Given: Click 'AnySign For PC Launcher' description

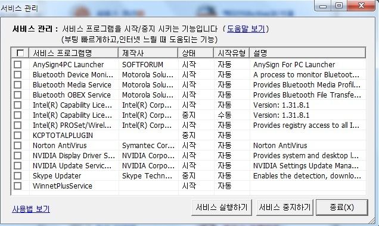Looking at the screenshot, I should pos(294,65).
